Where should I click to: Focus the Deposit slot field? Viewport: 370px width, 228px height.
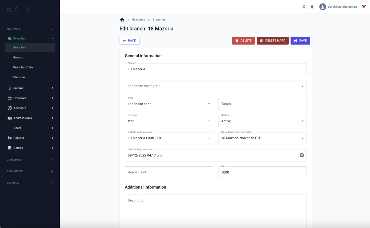pos(169,172)
